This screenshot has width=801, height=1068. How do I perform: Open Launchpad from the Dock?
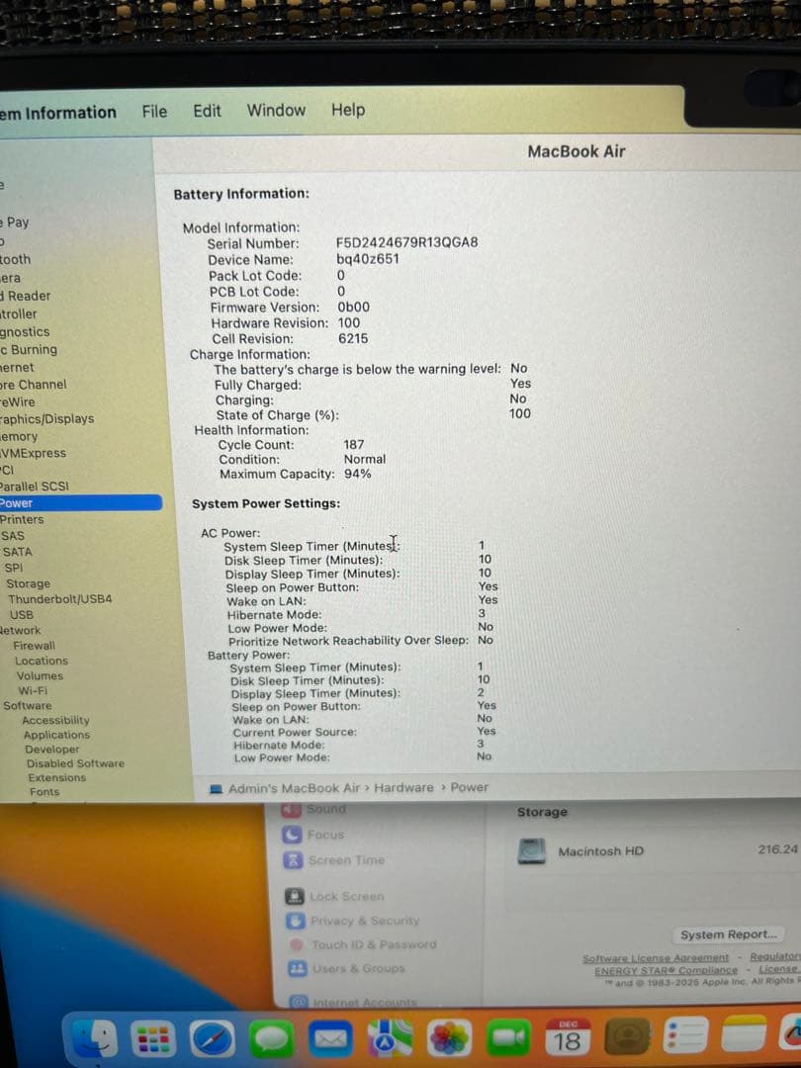[x=154, y=1038]
